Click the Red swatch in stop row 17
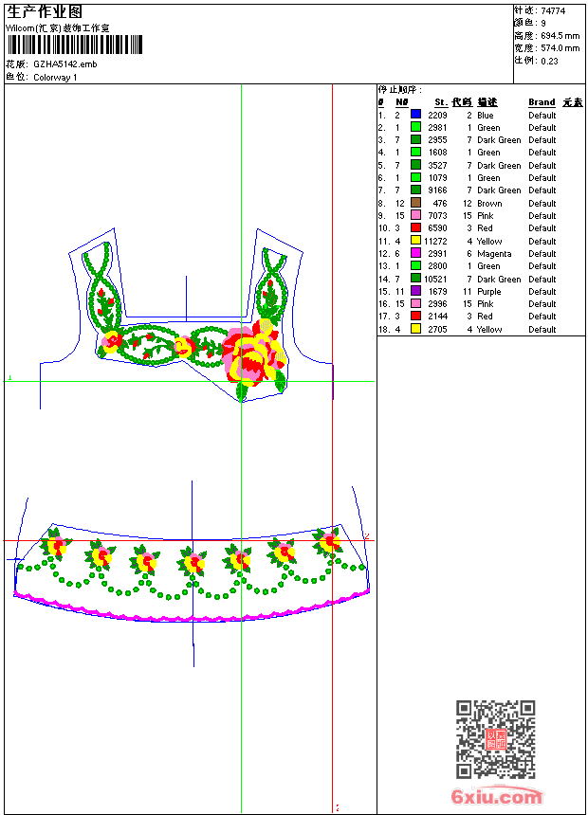588x815 pixels. 415,316
